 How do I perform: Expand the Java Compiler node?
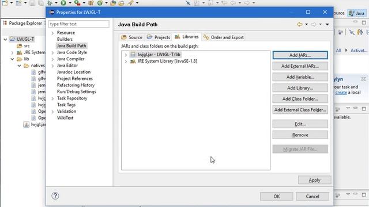point(52,59)
